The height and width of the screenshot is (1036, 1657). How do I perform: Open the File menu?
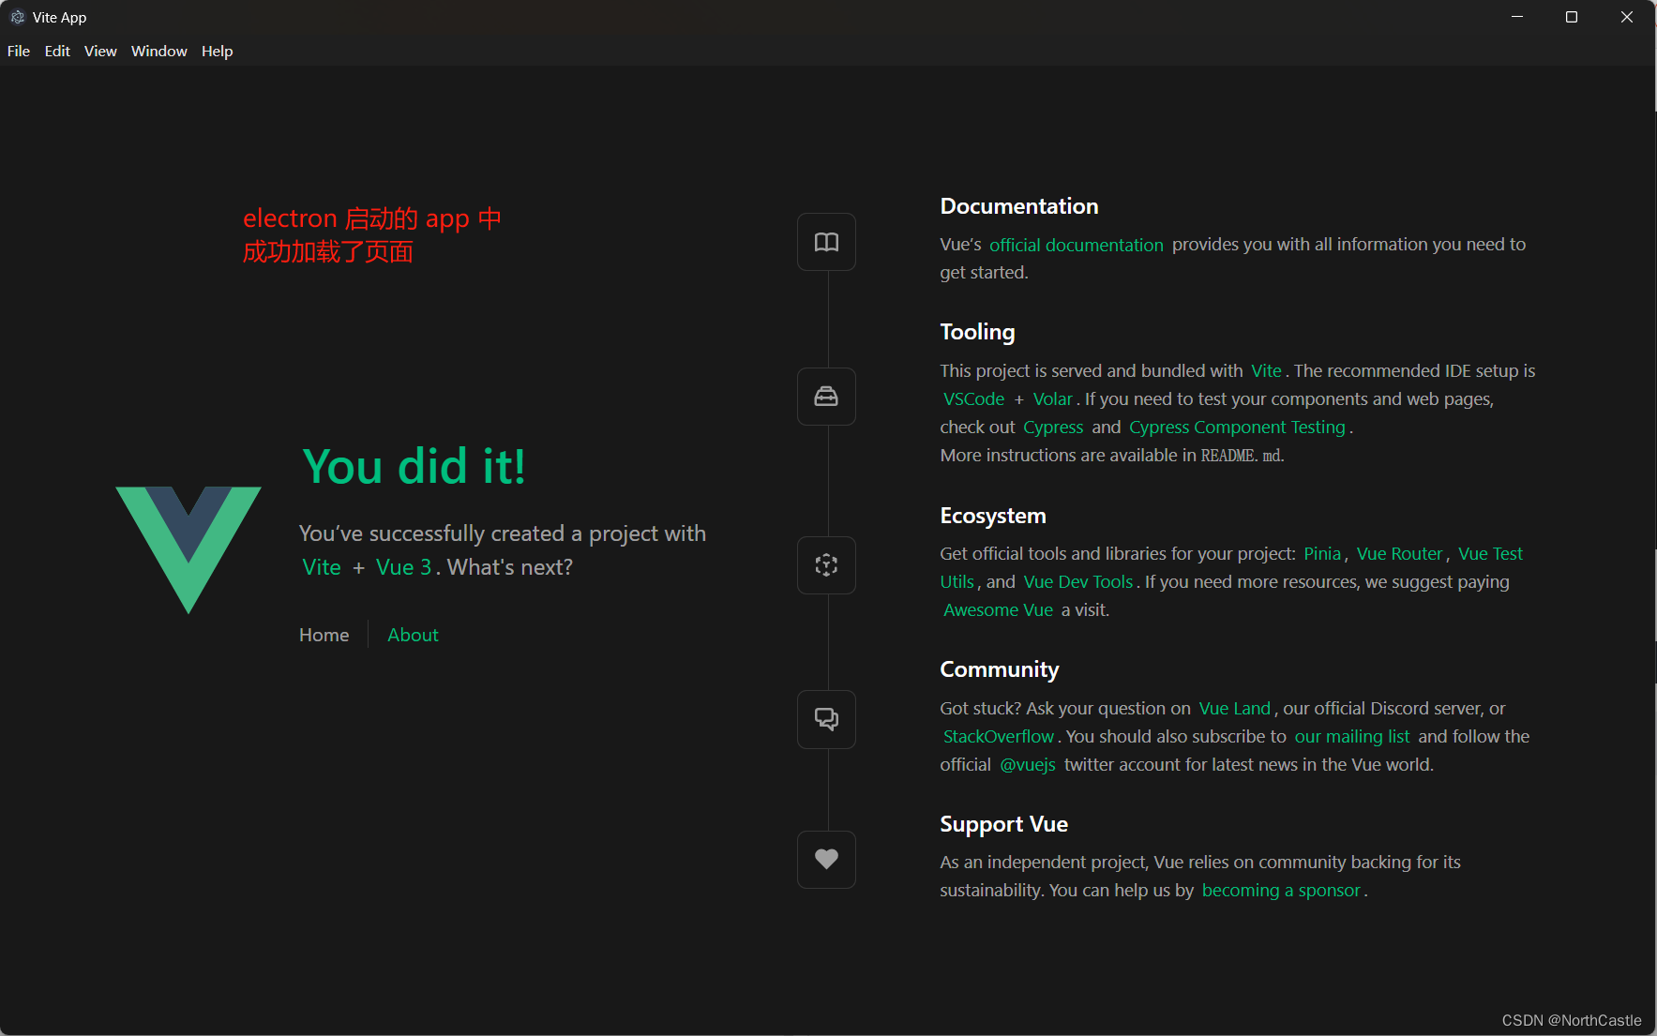tap(19, 52)
